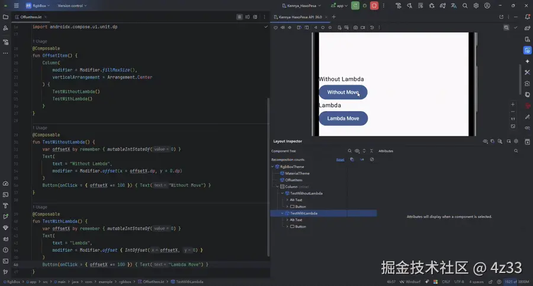The height and width of the screenshot is (286, 533).
Task: Click the Without Move button in emulator
Action: point(343,92)
